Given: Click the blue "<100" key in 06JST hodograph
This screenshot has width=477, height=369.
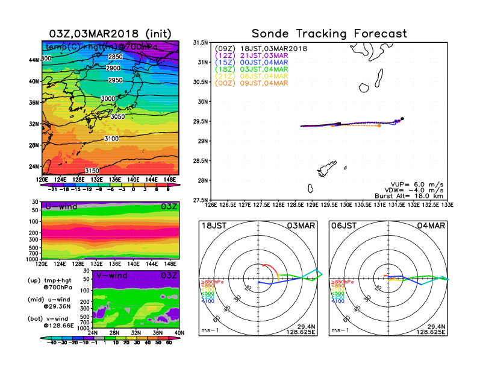Looking at the screenshot, I should (x=338, y=301).
